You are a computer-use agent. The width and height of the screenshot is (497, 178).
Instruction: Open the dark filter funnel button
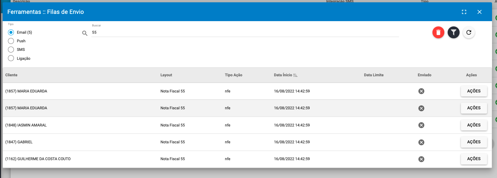454,33
